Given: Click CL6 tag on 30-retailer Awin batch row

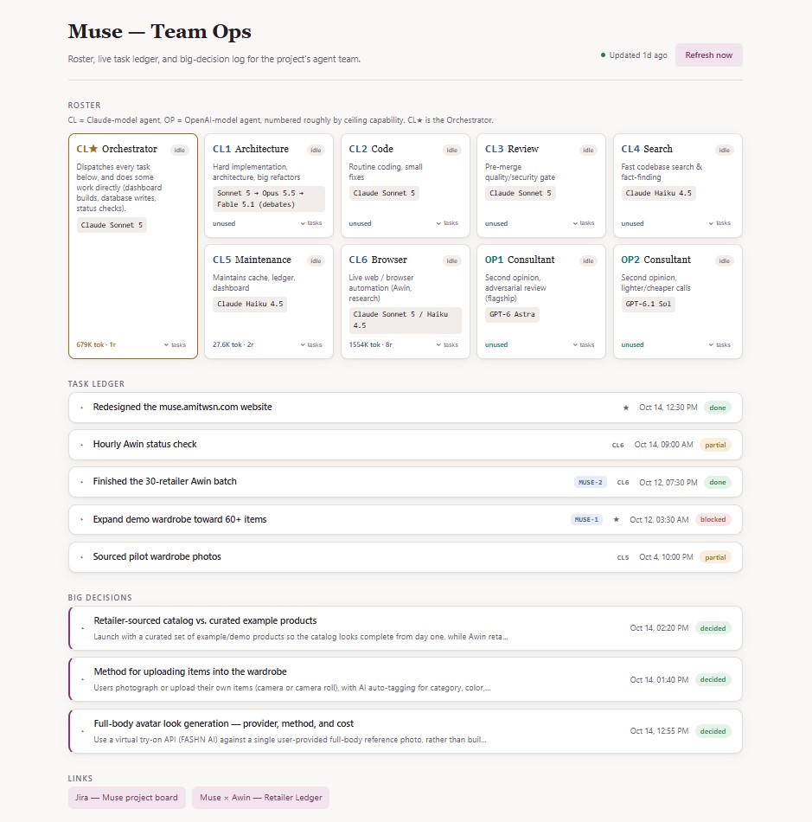Looking at the screenshot, I should 623,482.
